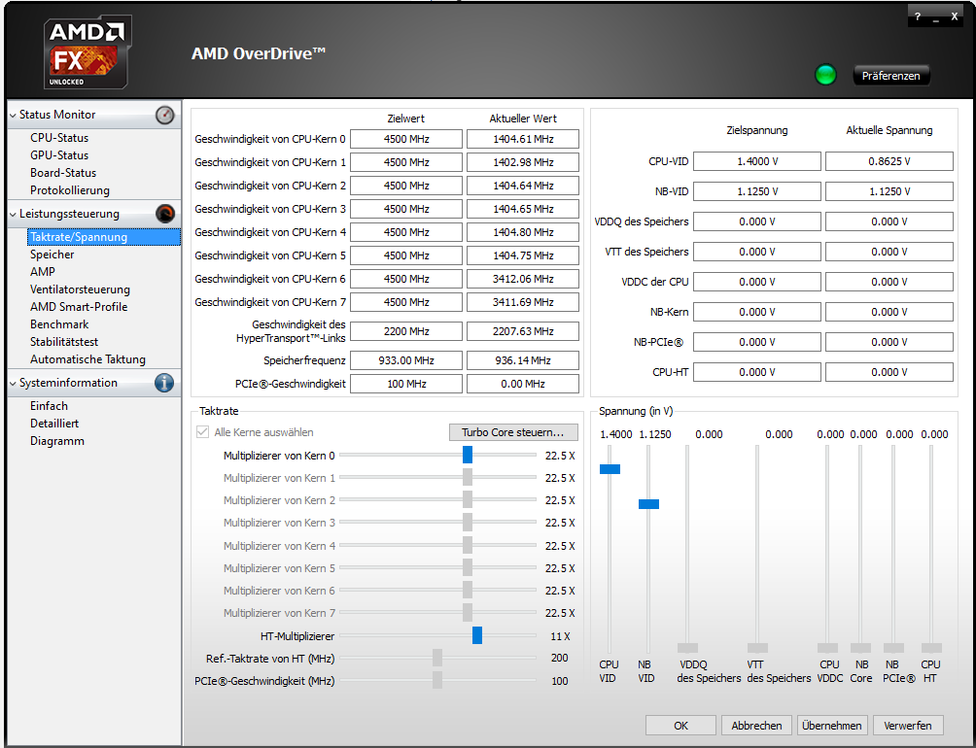This screenshot has width=976, height=748.
Task: Select Taktrate/Spannung in sidebar
Action: pyautogui.click(x=104, y=237)
